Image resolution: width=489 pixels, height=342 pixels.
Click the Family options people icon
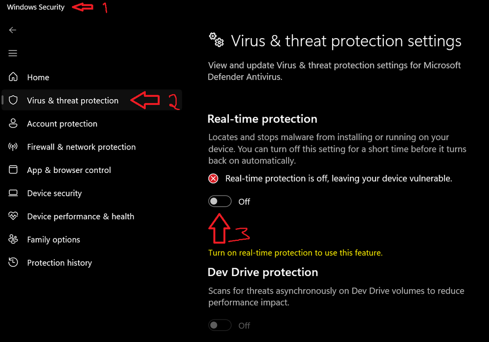(x=13, y=239)
